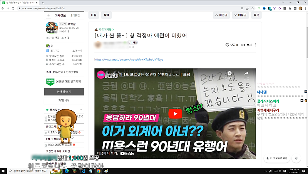Go back with the browser back arrow
Screen dimensions: 308x174
coord(3,8)
